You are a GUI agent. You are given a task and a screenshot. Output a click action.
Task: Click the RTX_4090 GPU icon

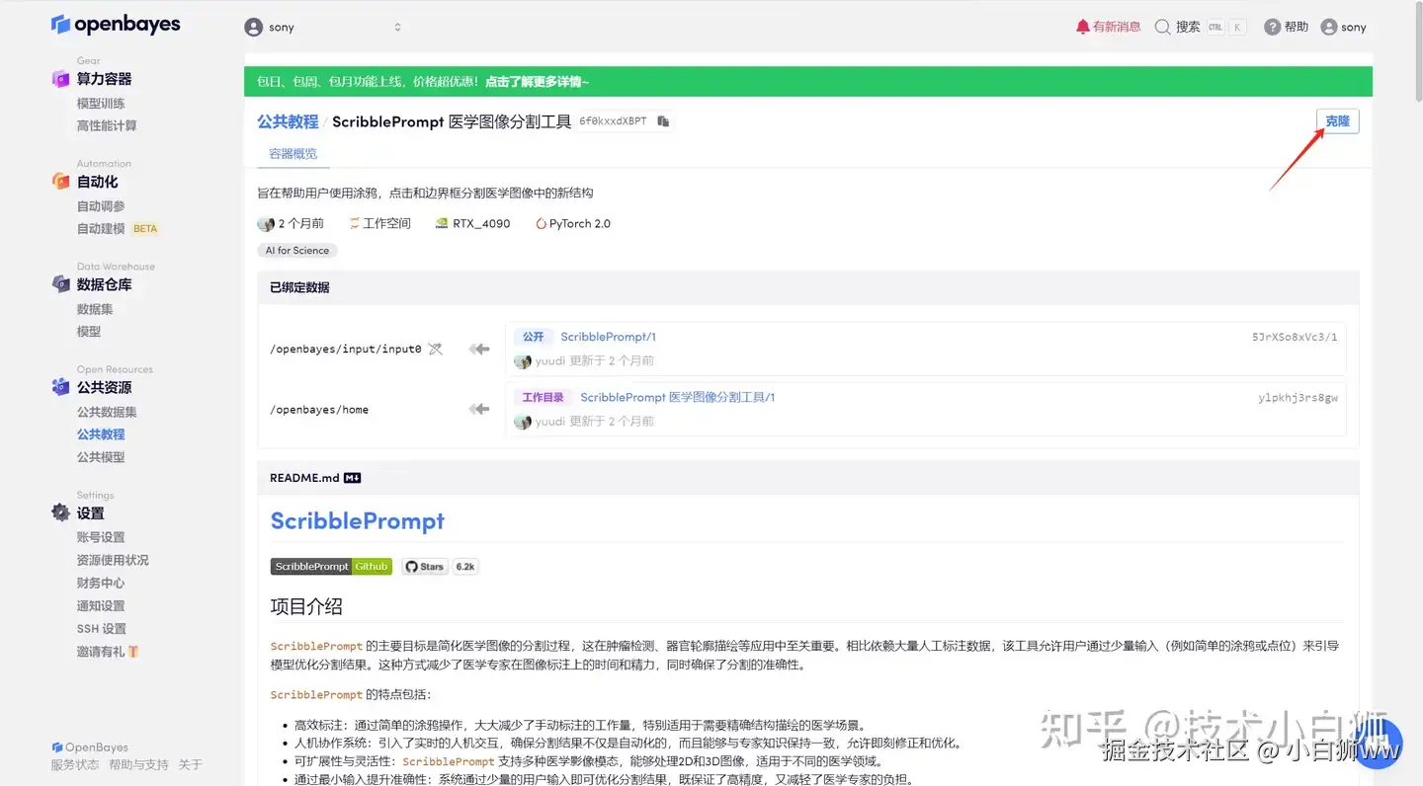pos(442,224)
